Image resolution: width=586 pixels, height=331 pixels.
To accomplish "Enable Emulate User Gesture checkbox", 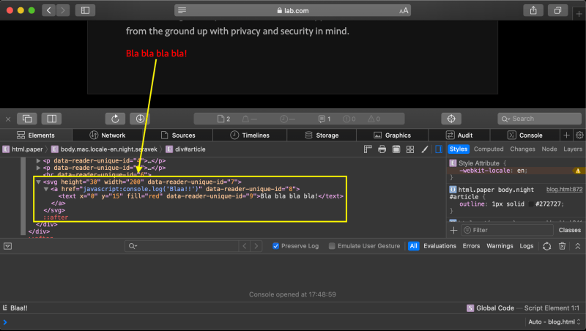I will tap(332, 246).
